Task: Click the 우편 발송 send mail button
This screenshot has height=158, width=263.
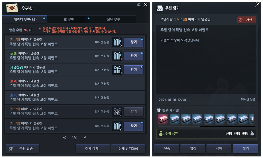Action: pyautogui.click(x=22, y=149)
